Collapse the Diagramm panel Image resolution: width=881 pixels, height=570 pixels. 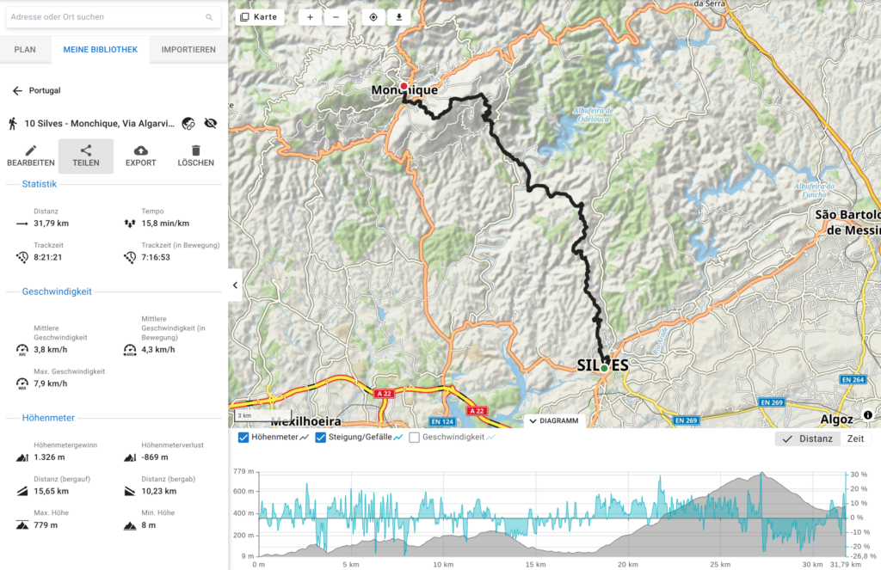pyautogui.click(x=554, y=421)
